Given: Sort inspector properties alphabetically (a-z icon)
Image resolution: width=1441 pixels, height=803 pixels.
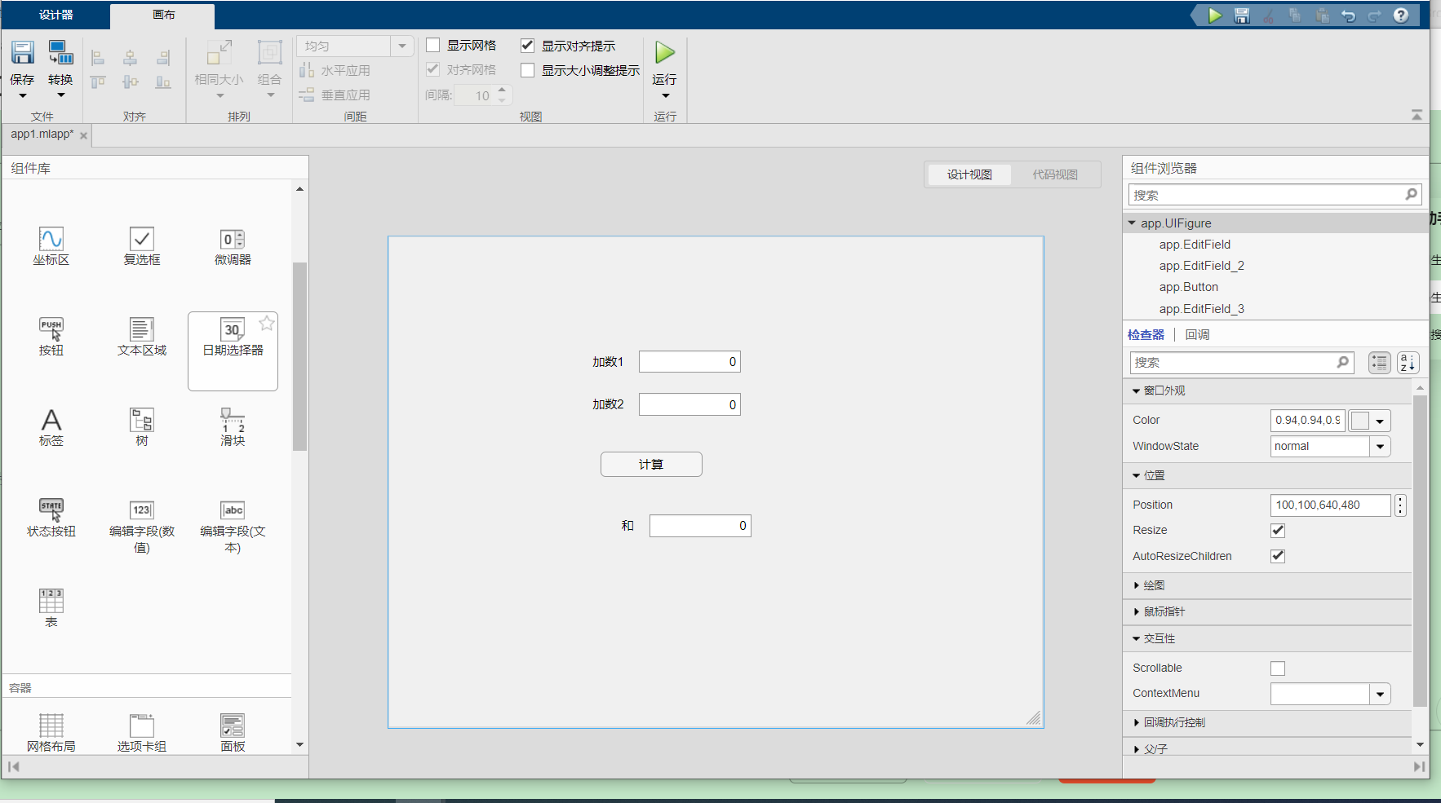Looking at the screenshot, I should (x=1408, y=363).
